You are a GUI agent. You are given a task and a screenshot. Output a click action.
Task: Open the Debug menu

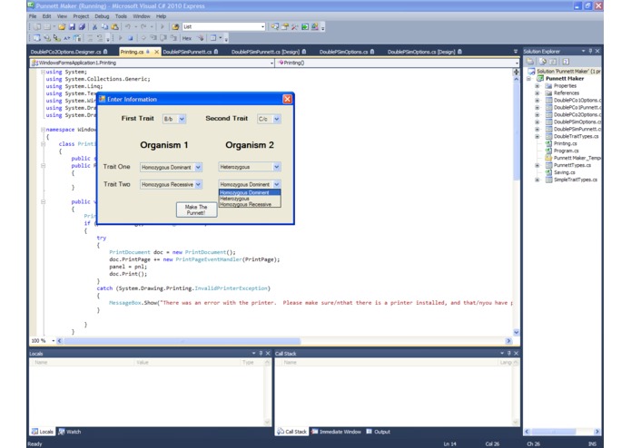(x=102, y=16)
